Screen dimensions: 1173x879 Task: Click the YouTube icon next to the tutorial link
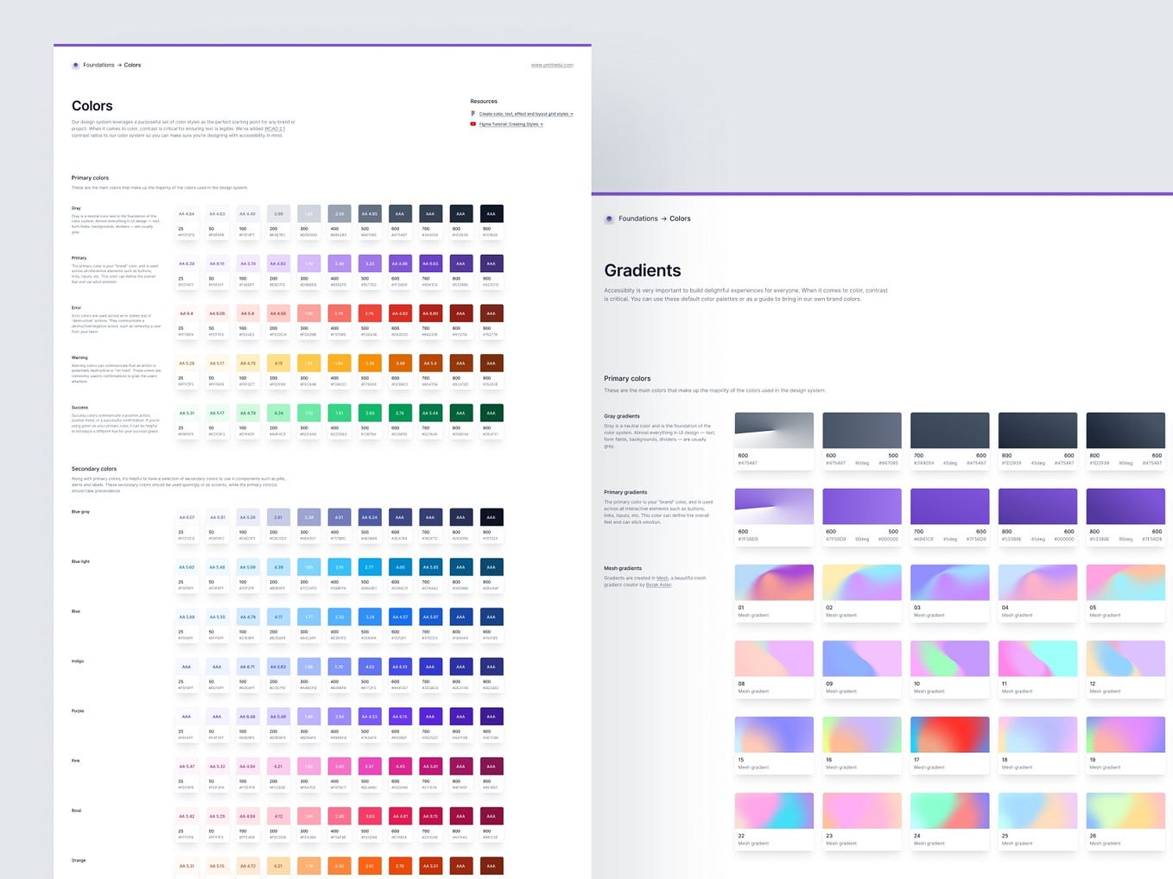tap(473, 123)
